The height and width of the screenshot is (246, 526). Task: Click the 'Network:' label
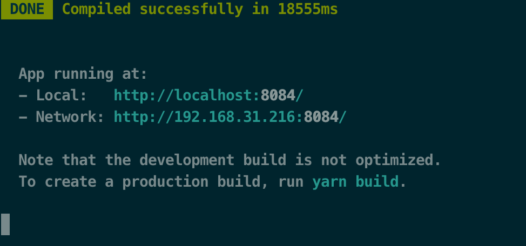[70, 117]
